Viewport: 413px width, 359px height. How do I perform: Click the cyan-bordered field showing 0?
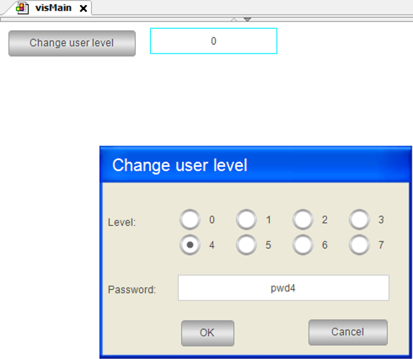point(213,41)
